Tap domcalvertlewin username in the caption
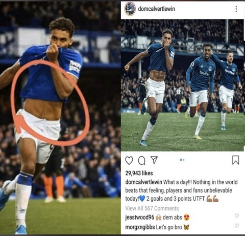Image resolution: width=245 pixels, height=236 pixels. point(143,182)
